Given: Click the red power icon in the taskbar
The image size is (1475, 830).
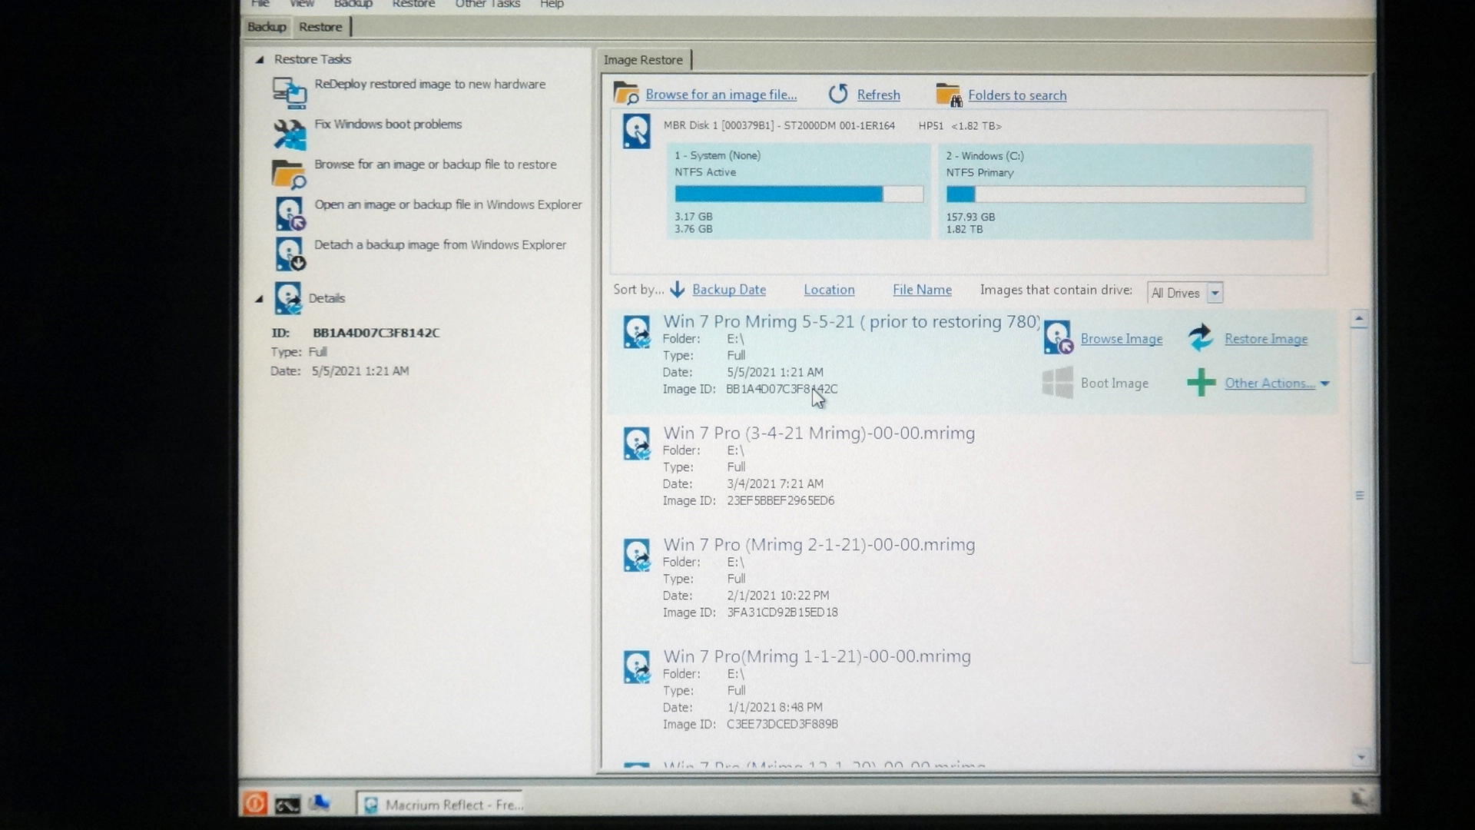Looking at the screenshot, I should pos(255,803).
